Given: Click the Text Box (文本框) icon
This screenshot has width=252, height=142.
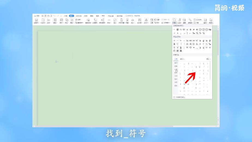Looking at the screenshot, I should pyautogui.click(x=139, y=21).
